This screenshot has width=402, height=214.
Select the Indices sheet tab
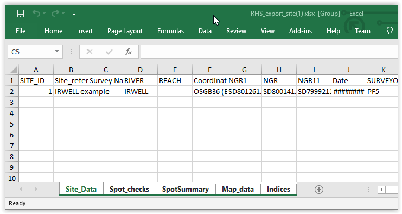click(x=278, y=190)
